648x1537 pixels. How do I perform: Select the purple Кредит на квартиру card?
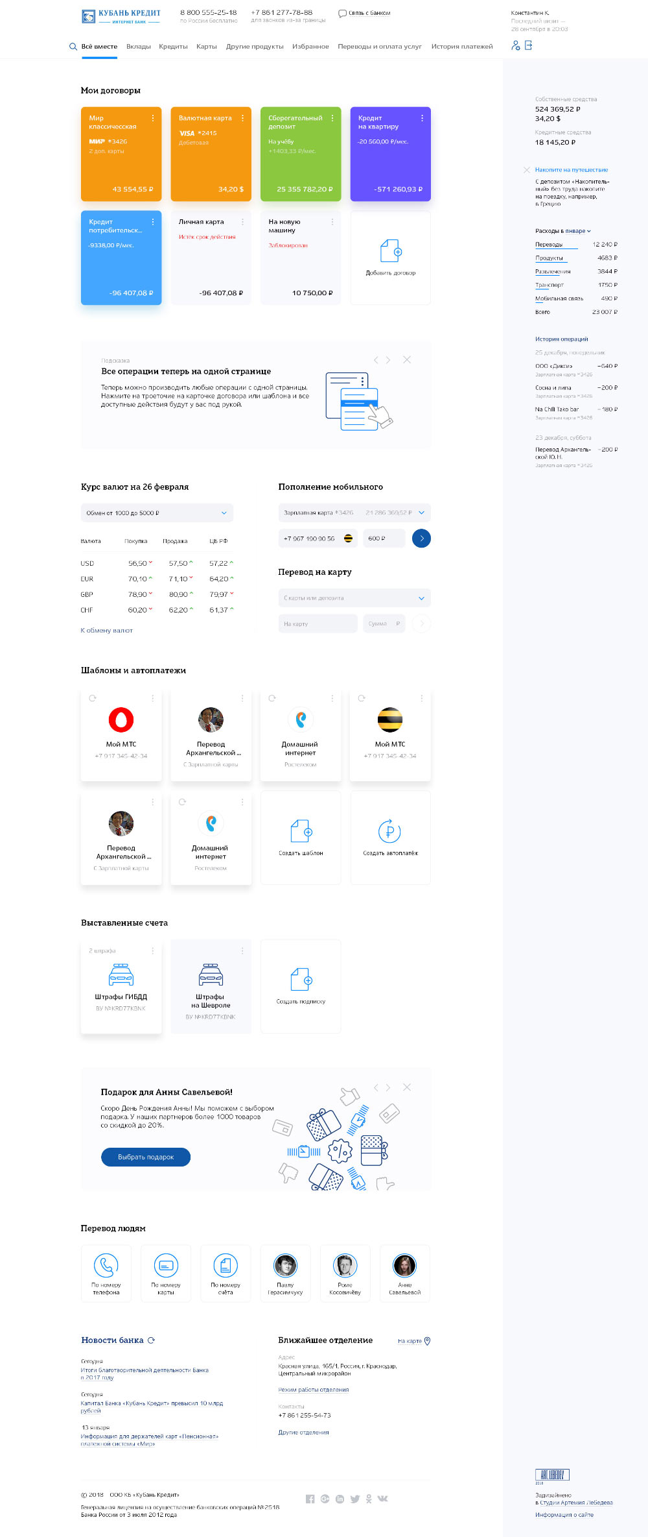point(390,154)
